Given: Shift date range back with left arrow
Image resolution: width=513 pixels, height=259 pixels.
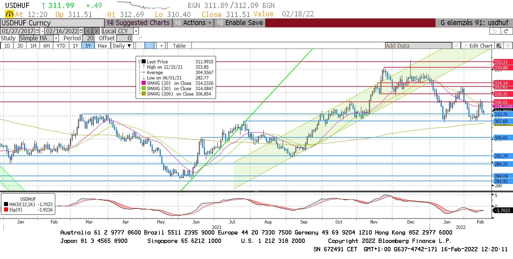Looking at the screenshot, I should 88,31.
